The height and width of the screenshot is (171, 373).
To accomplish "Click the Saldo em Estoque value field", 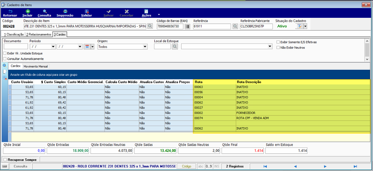I will tap(286, 150).
